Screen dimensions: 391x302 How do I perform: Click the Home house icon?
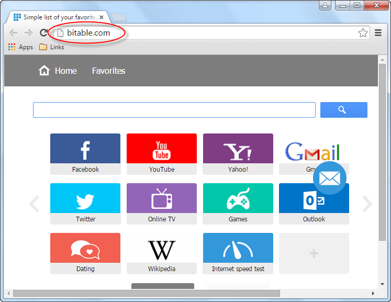point(44,71)
